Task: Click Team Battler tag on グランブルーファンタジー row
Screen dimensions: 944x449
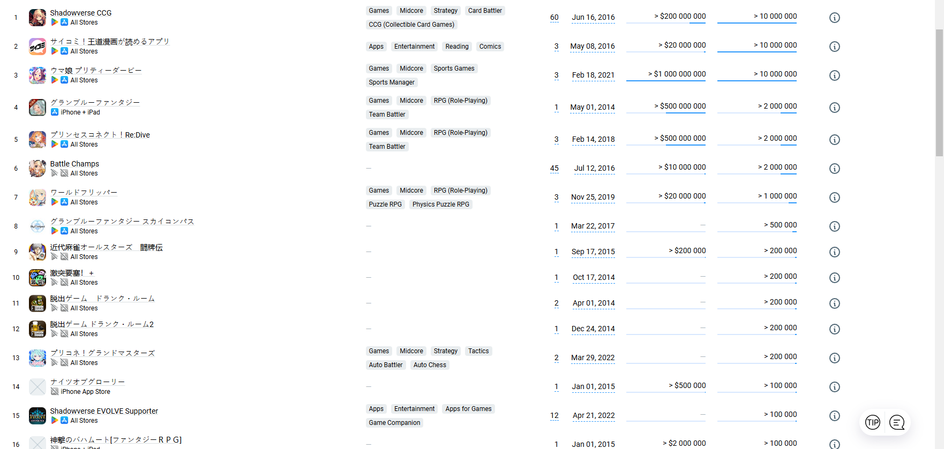Action: click(x=387, y=115)
